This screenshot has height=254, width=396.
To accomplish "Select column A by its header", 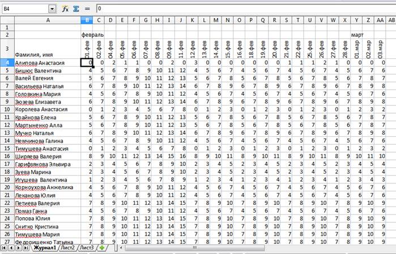I will tap(47, 21).
